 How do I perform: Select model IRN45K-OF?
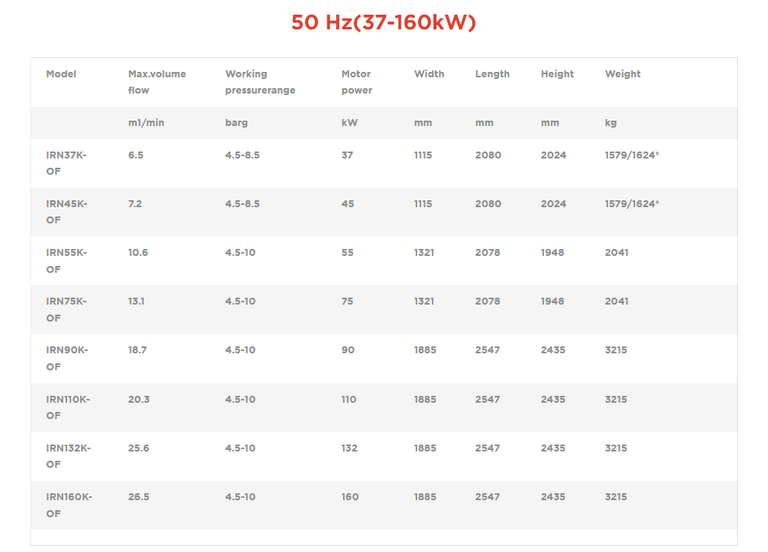click(x=66, y=212)
